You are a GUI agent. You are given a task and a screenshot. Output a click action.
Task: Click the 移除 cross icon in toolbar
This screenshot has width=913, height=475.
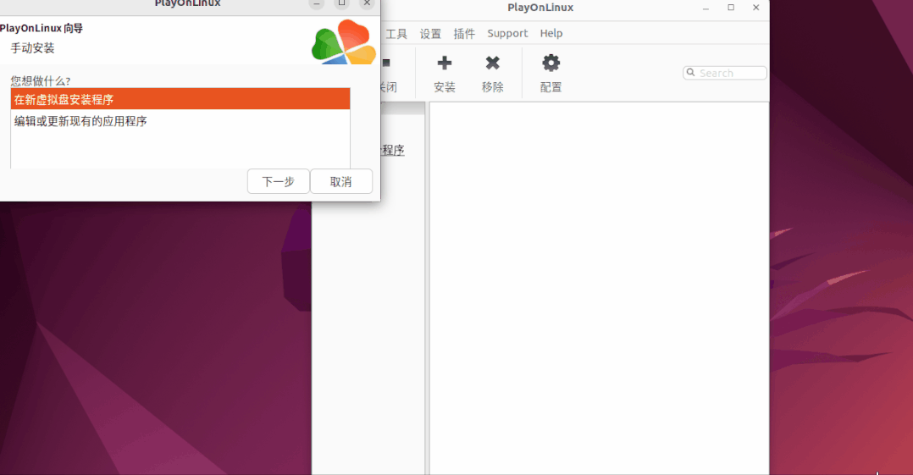493,63
